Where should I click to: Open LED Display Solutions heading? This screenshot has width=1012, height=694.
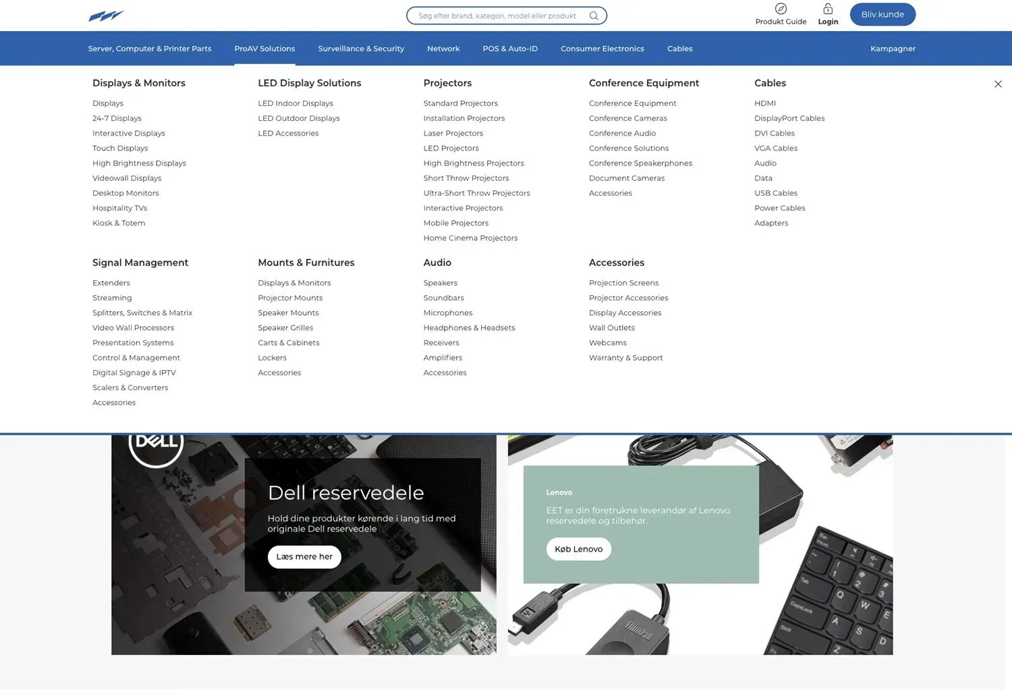coord(310,83)
